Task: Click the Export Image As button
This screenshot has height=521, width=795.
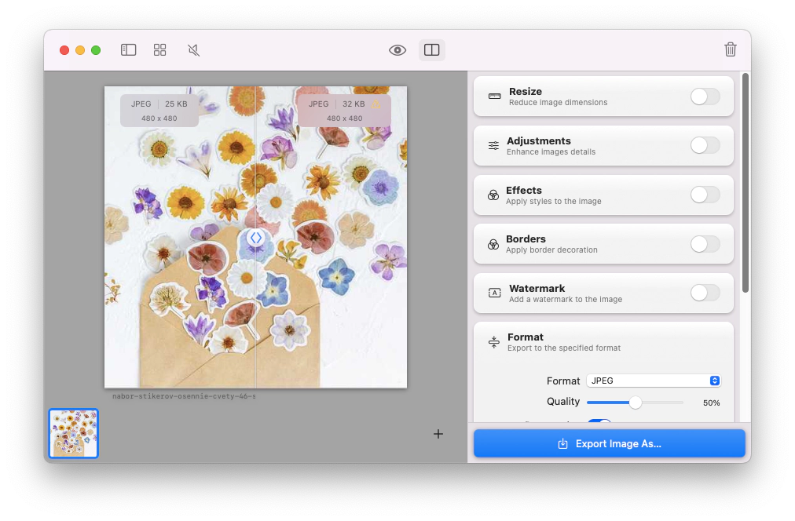Action: [x=609, y=443]
